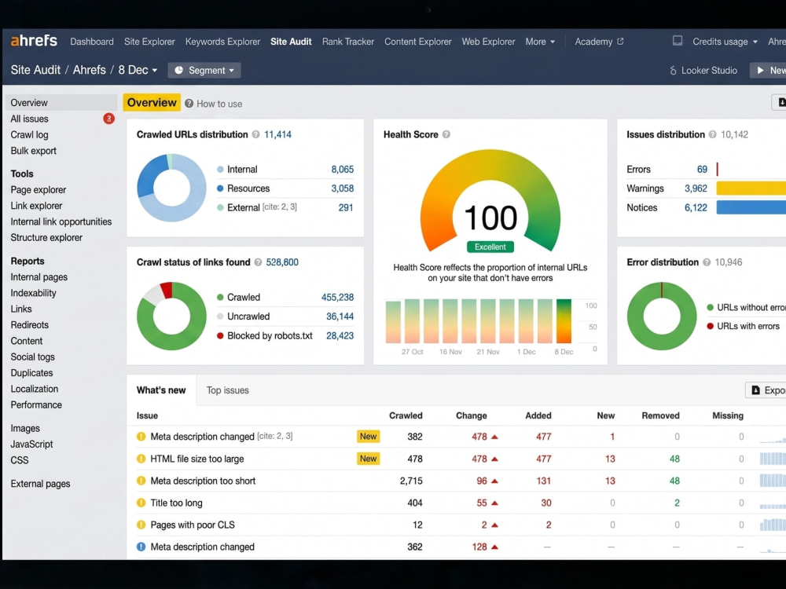This screenshot has width=786, height=589.
Task: Click the Segment pie chart icon
Action: coord(179,71)
